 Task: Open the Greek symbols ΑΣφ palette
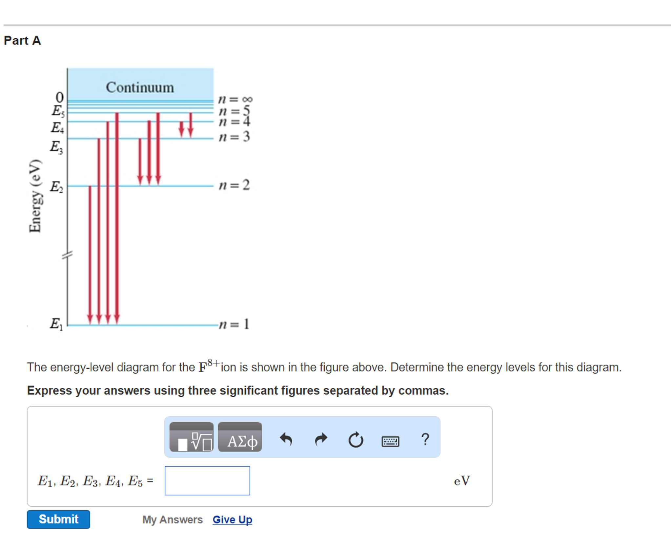point(240,437)
